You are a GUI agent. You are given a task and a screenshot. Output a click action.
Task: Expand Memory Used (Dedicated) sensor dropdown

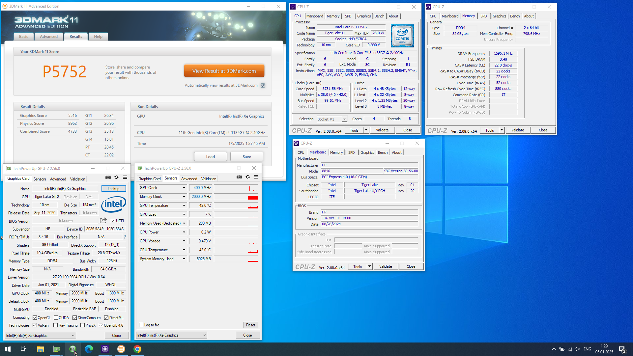pos(184,223)
